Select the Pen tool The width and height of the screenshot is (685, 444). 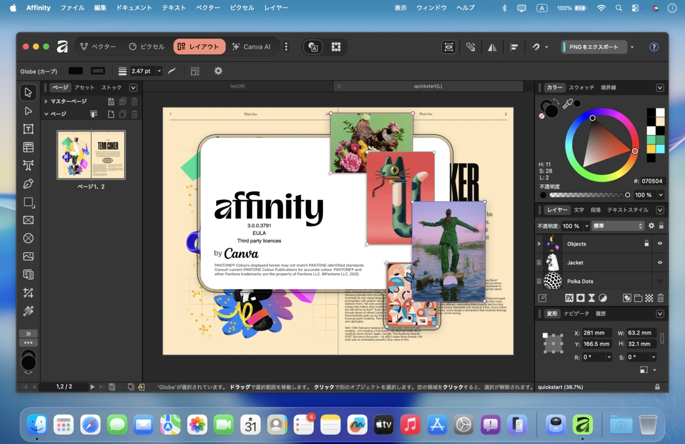pos(28,184)
